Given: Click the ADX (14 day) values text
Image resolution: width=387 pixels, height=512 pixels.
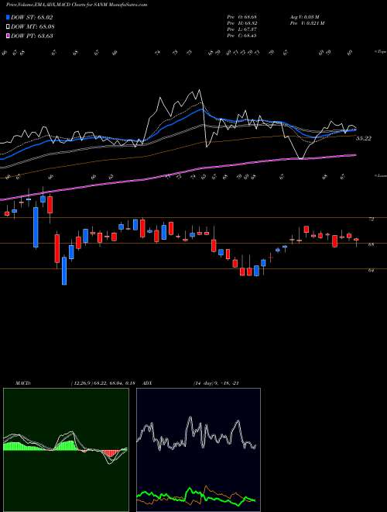Looking at the screenshot, I should pos(216,383).
